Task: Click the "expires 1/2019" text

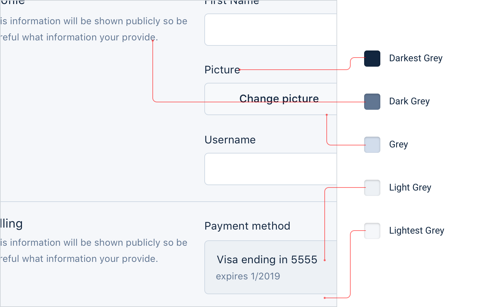Action: [248, 276]
